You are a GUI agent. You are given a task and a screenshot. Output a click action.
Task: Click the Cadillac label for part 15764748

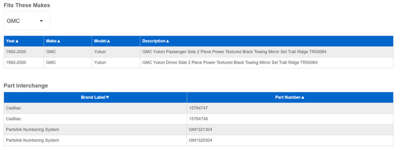(14, 118)
